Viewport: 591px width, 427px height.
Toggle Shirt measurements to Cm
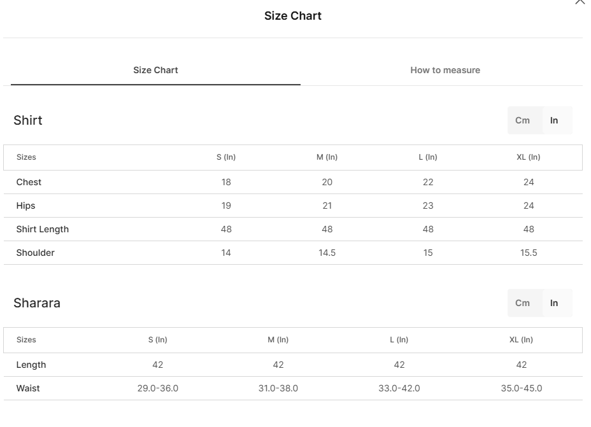coord(522,120)
